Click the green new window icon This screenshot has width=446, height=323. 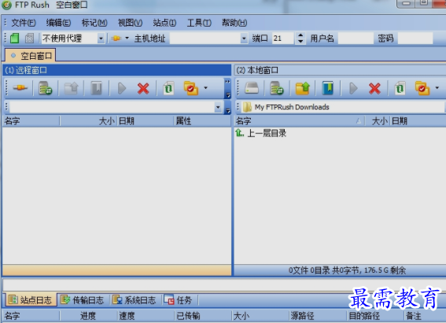coord(14,38)
